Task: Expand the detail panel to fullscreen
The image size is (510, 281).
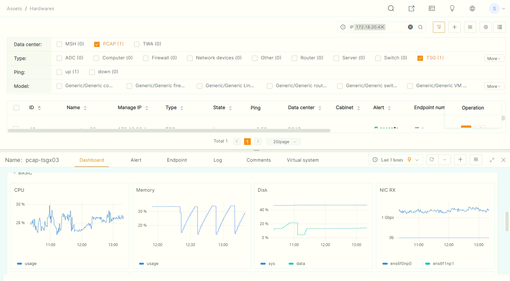Action: [x=492, y=160]
